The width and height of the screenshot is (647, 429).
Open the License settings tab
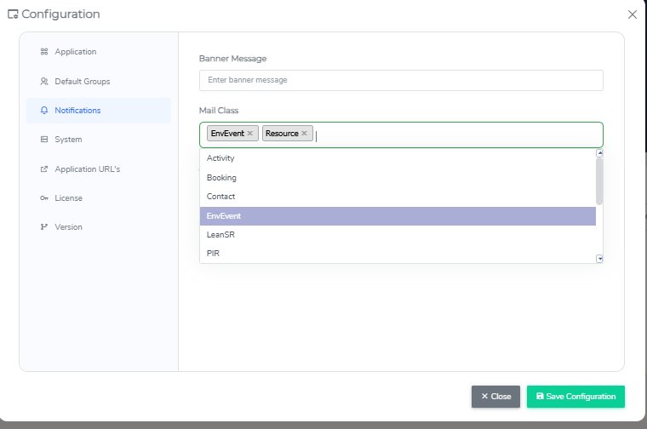pos(69,198)
